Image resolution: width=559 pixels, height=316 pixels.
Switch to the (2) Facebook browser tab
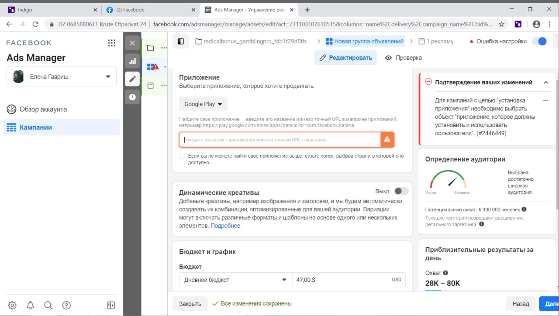pos(151,10)
